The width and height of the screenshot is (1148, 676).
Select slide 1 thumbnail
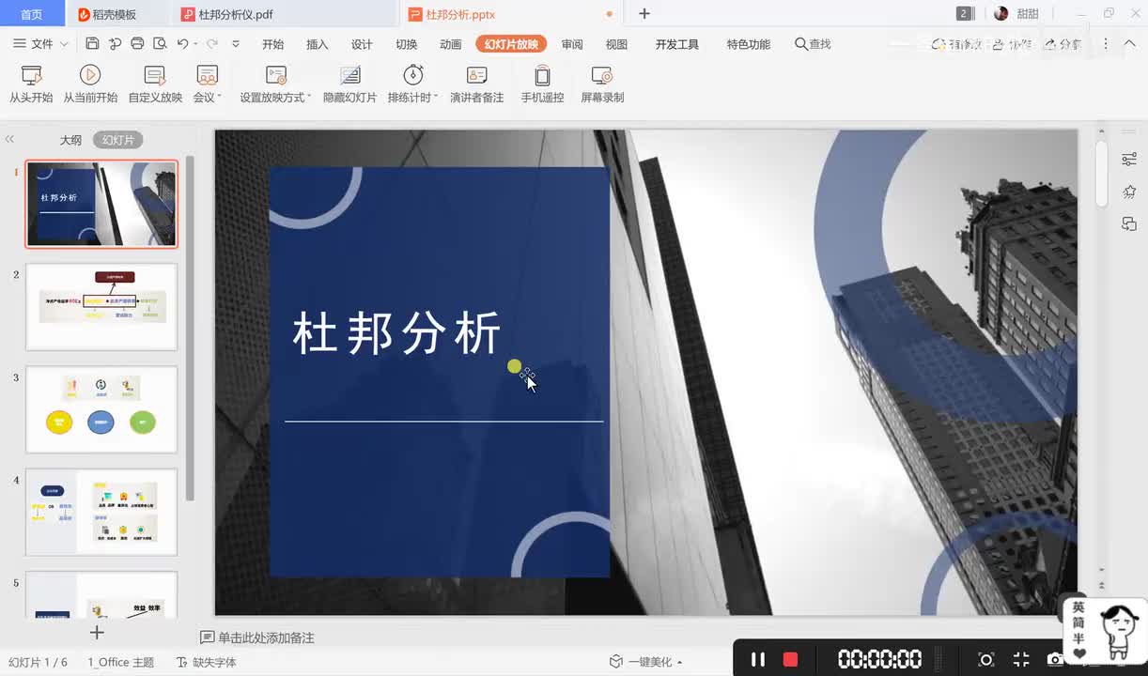click(101, 204)
